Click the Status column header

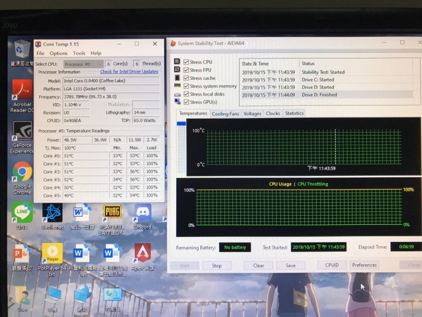tap(356, 63)
